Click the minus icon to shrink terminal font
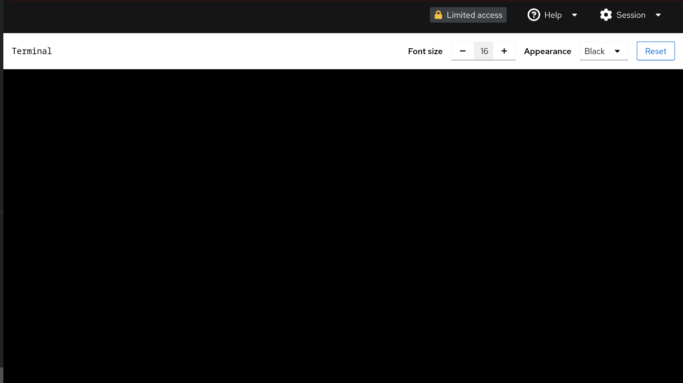 tap(463, 51)
